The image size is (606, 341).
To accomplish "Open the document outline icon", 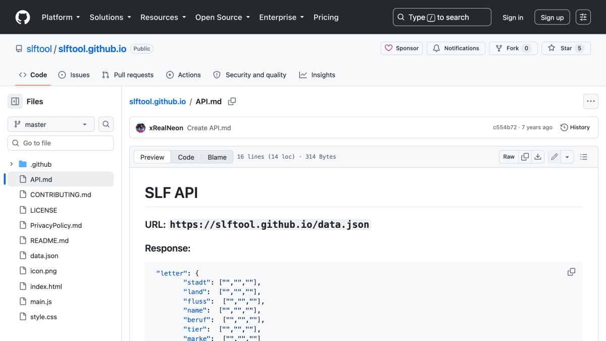I will click(x=584, y=157).
